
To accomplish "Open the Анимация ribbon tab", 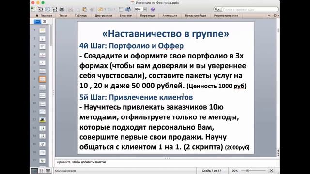I will point(170,16).
